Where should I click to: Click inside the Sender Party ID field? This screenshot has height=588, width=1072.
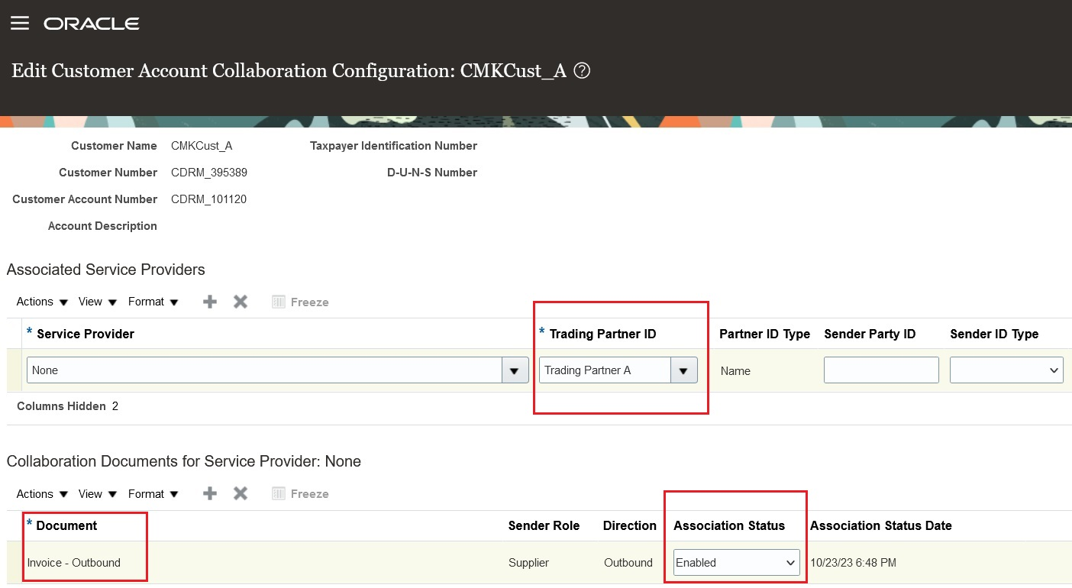[x=880, y=370]
